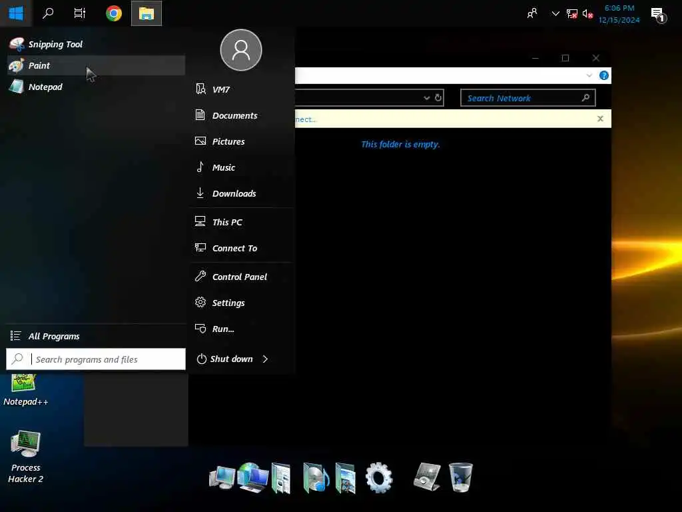Image resolution: width=682 pixels, height=512 pixels.
Task: Open the Music folder dock icon
Action: pos(316,478)
